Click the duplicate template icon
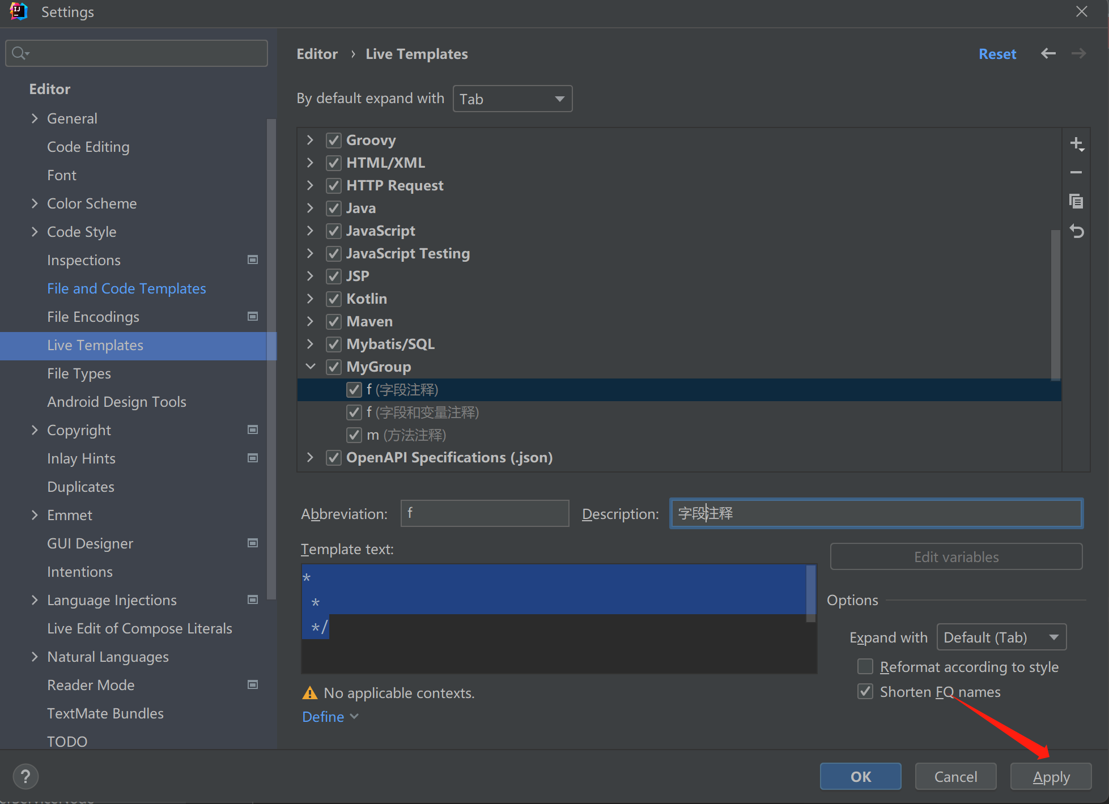Screen dimensions: 1109x804 click(1076, 201)
